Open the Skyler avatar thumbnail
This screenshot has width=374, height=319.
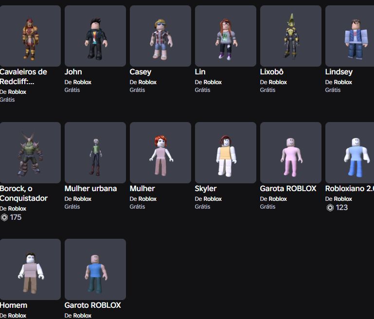click(x=225, y=153)
